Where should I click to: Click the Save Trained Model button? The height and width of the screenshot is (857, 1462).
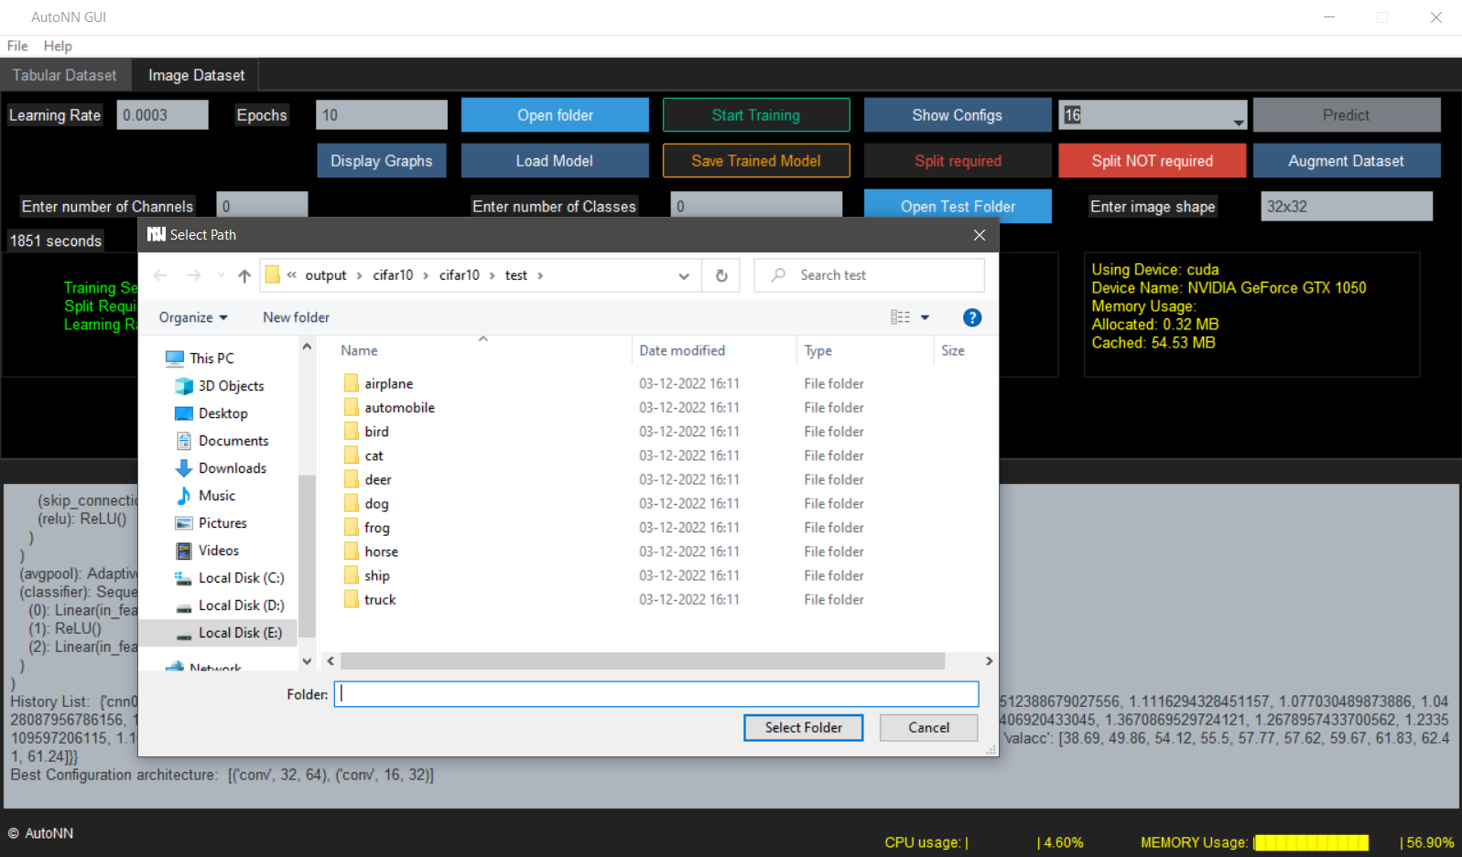pyautogui.click(x=756, y=161)
